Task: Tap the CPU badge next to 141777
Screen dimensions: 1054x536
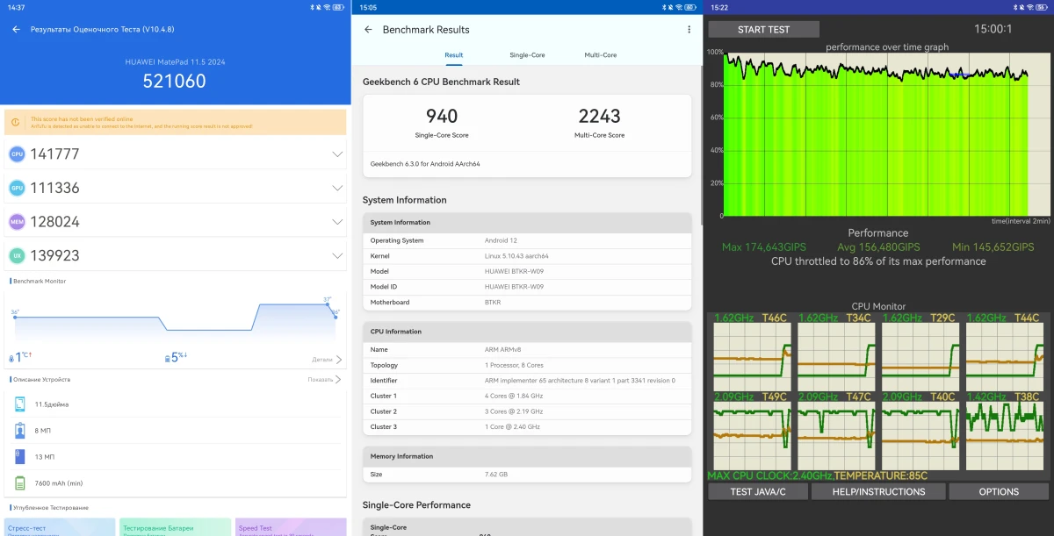Action: pos(17,154)
